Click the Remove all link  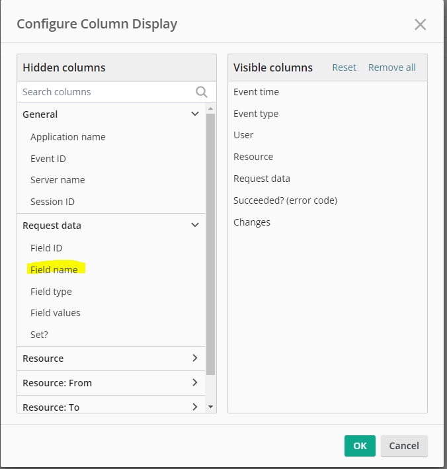coord(391,67)
